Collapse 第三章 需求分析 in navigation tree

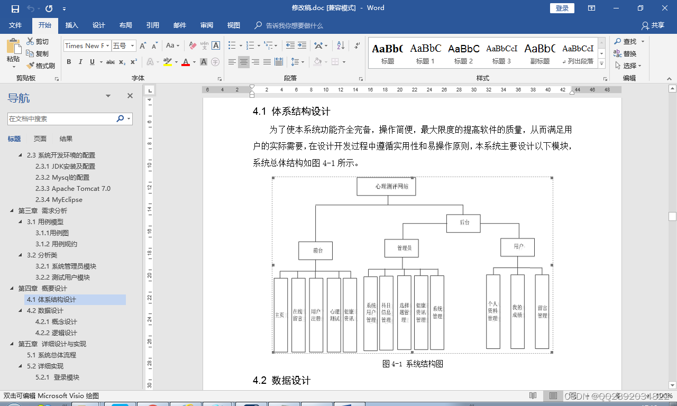pos(12,211)
